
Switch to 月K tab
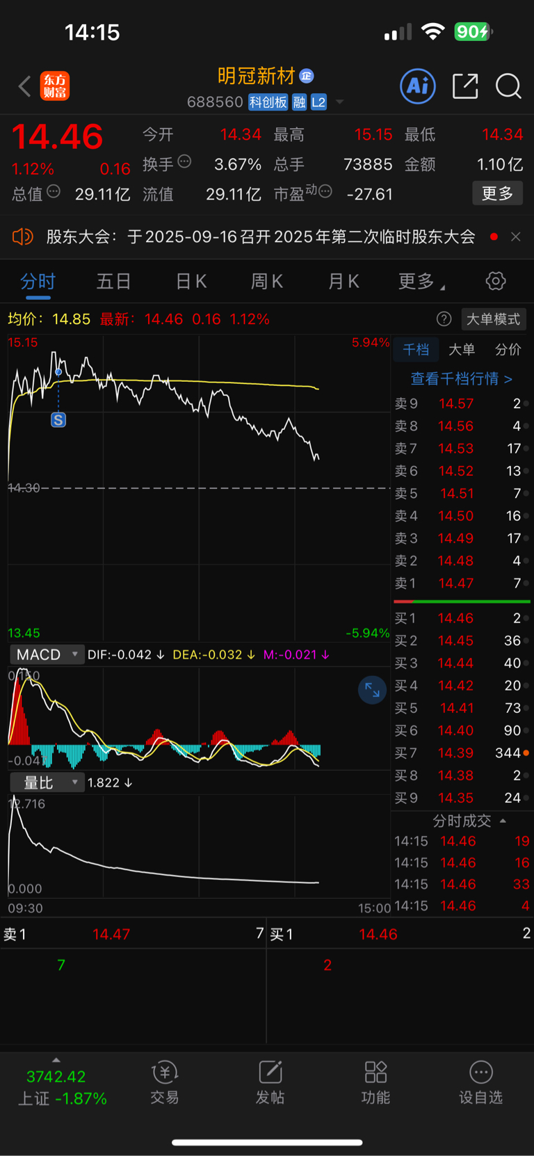(343, 281)
